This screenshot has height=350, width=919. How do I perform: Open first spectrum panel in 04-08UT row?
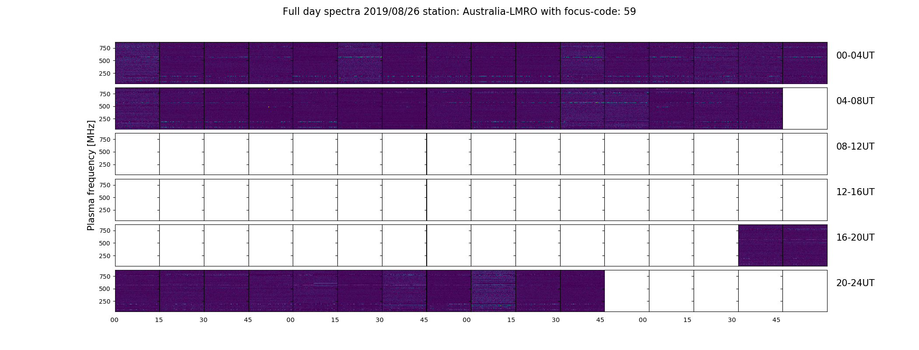[137, 108]
